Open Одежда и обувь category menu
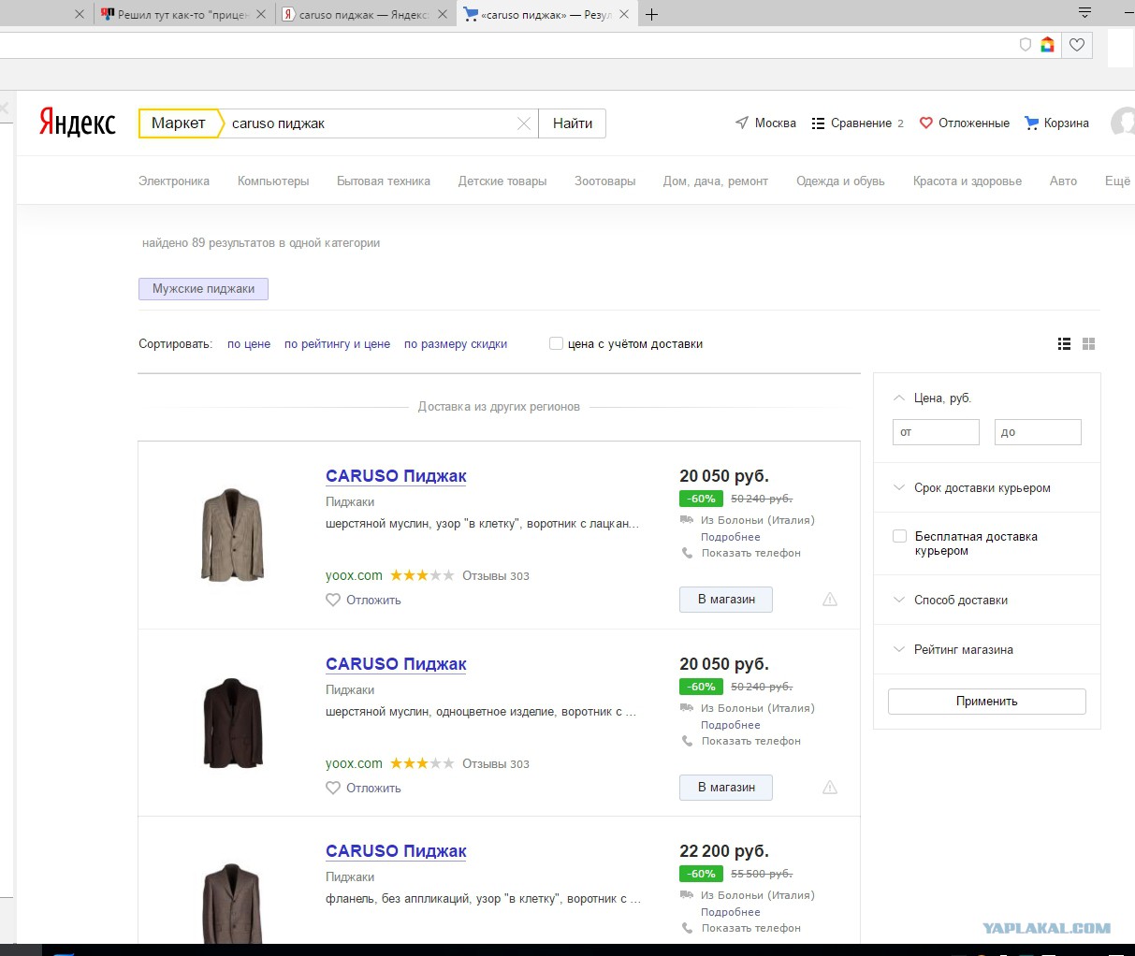Viewport: 1135px width, 956px height. (840, 181)
